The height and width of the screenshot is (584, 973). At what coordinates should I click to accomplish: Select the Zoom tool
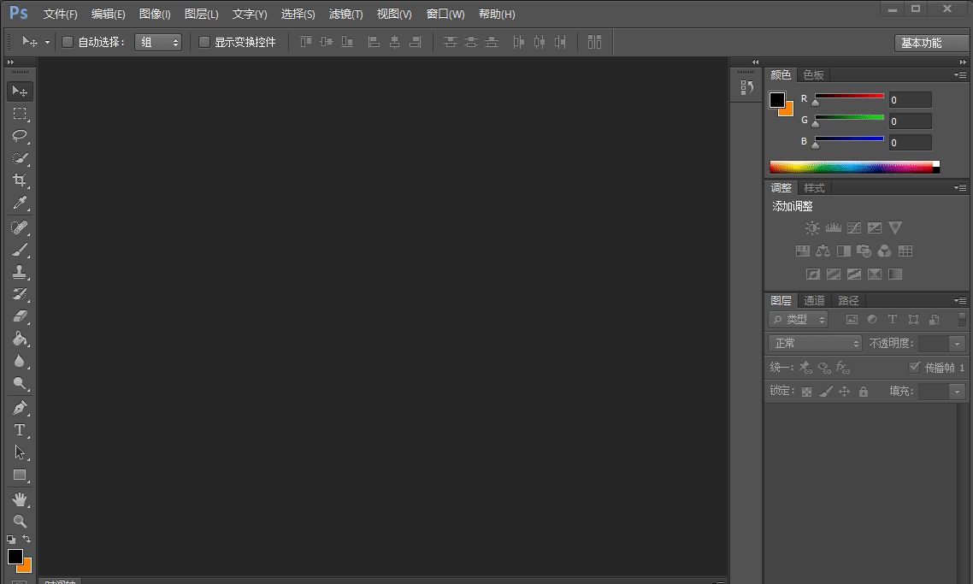point(20,522)
